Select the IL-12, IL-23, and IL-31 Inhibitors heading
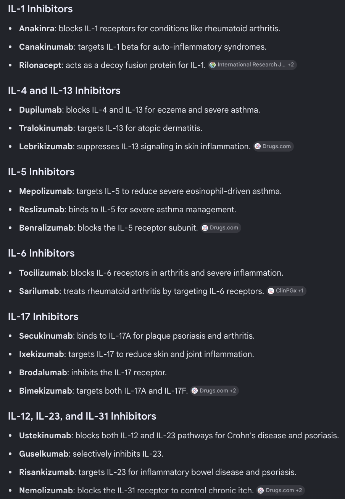345x499 pixels. 82,416
